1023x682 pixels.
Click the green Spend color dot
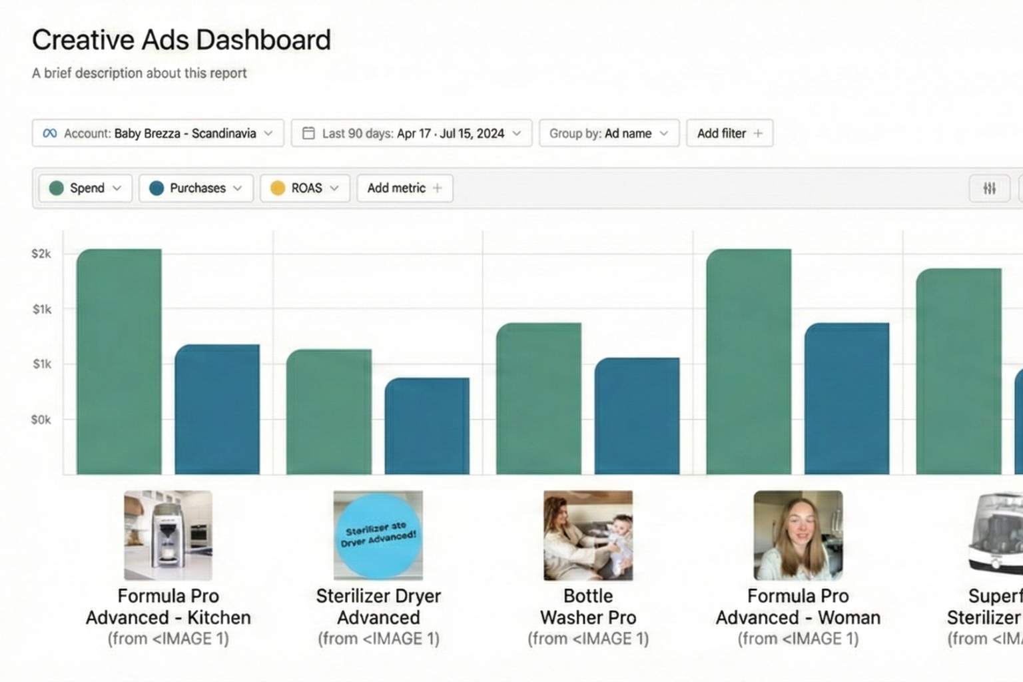click(57, 188)
